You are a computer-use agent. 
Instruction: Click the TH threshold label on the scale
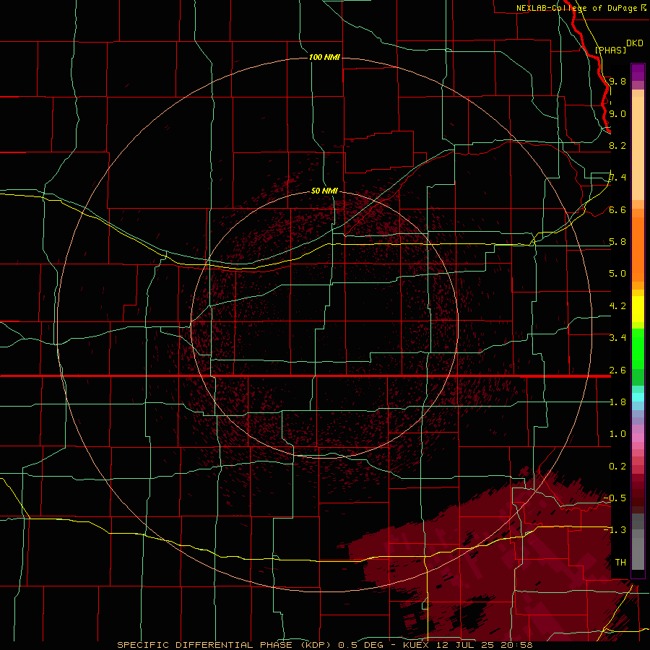tap(620, 562)
